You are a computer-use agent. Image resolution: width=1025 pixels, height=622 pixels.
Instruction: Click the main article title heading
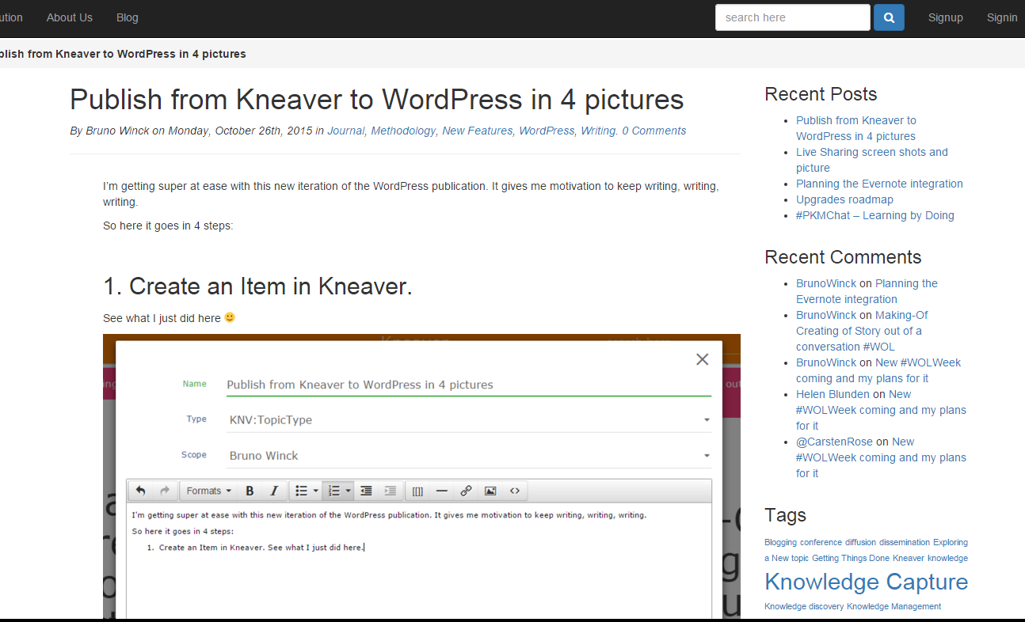click(377, 100)
